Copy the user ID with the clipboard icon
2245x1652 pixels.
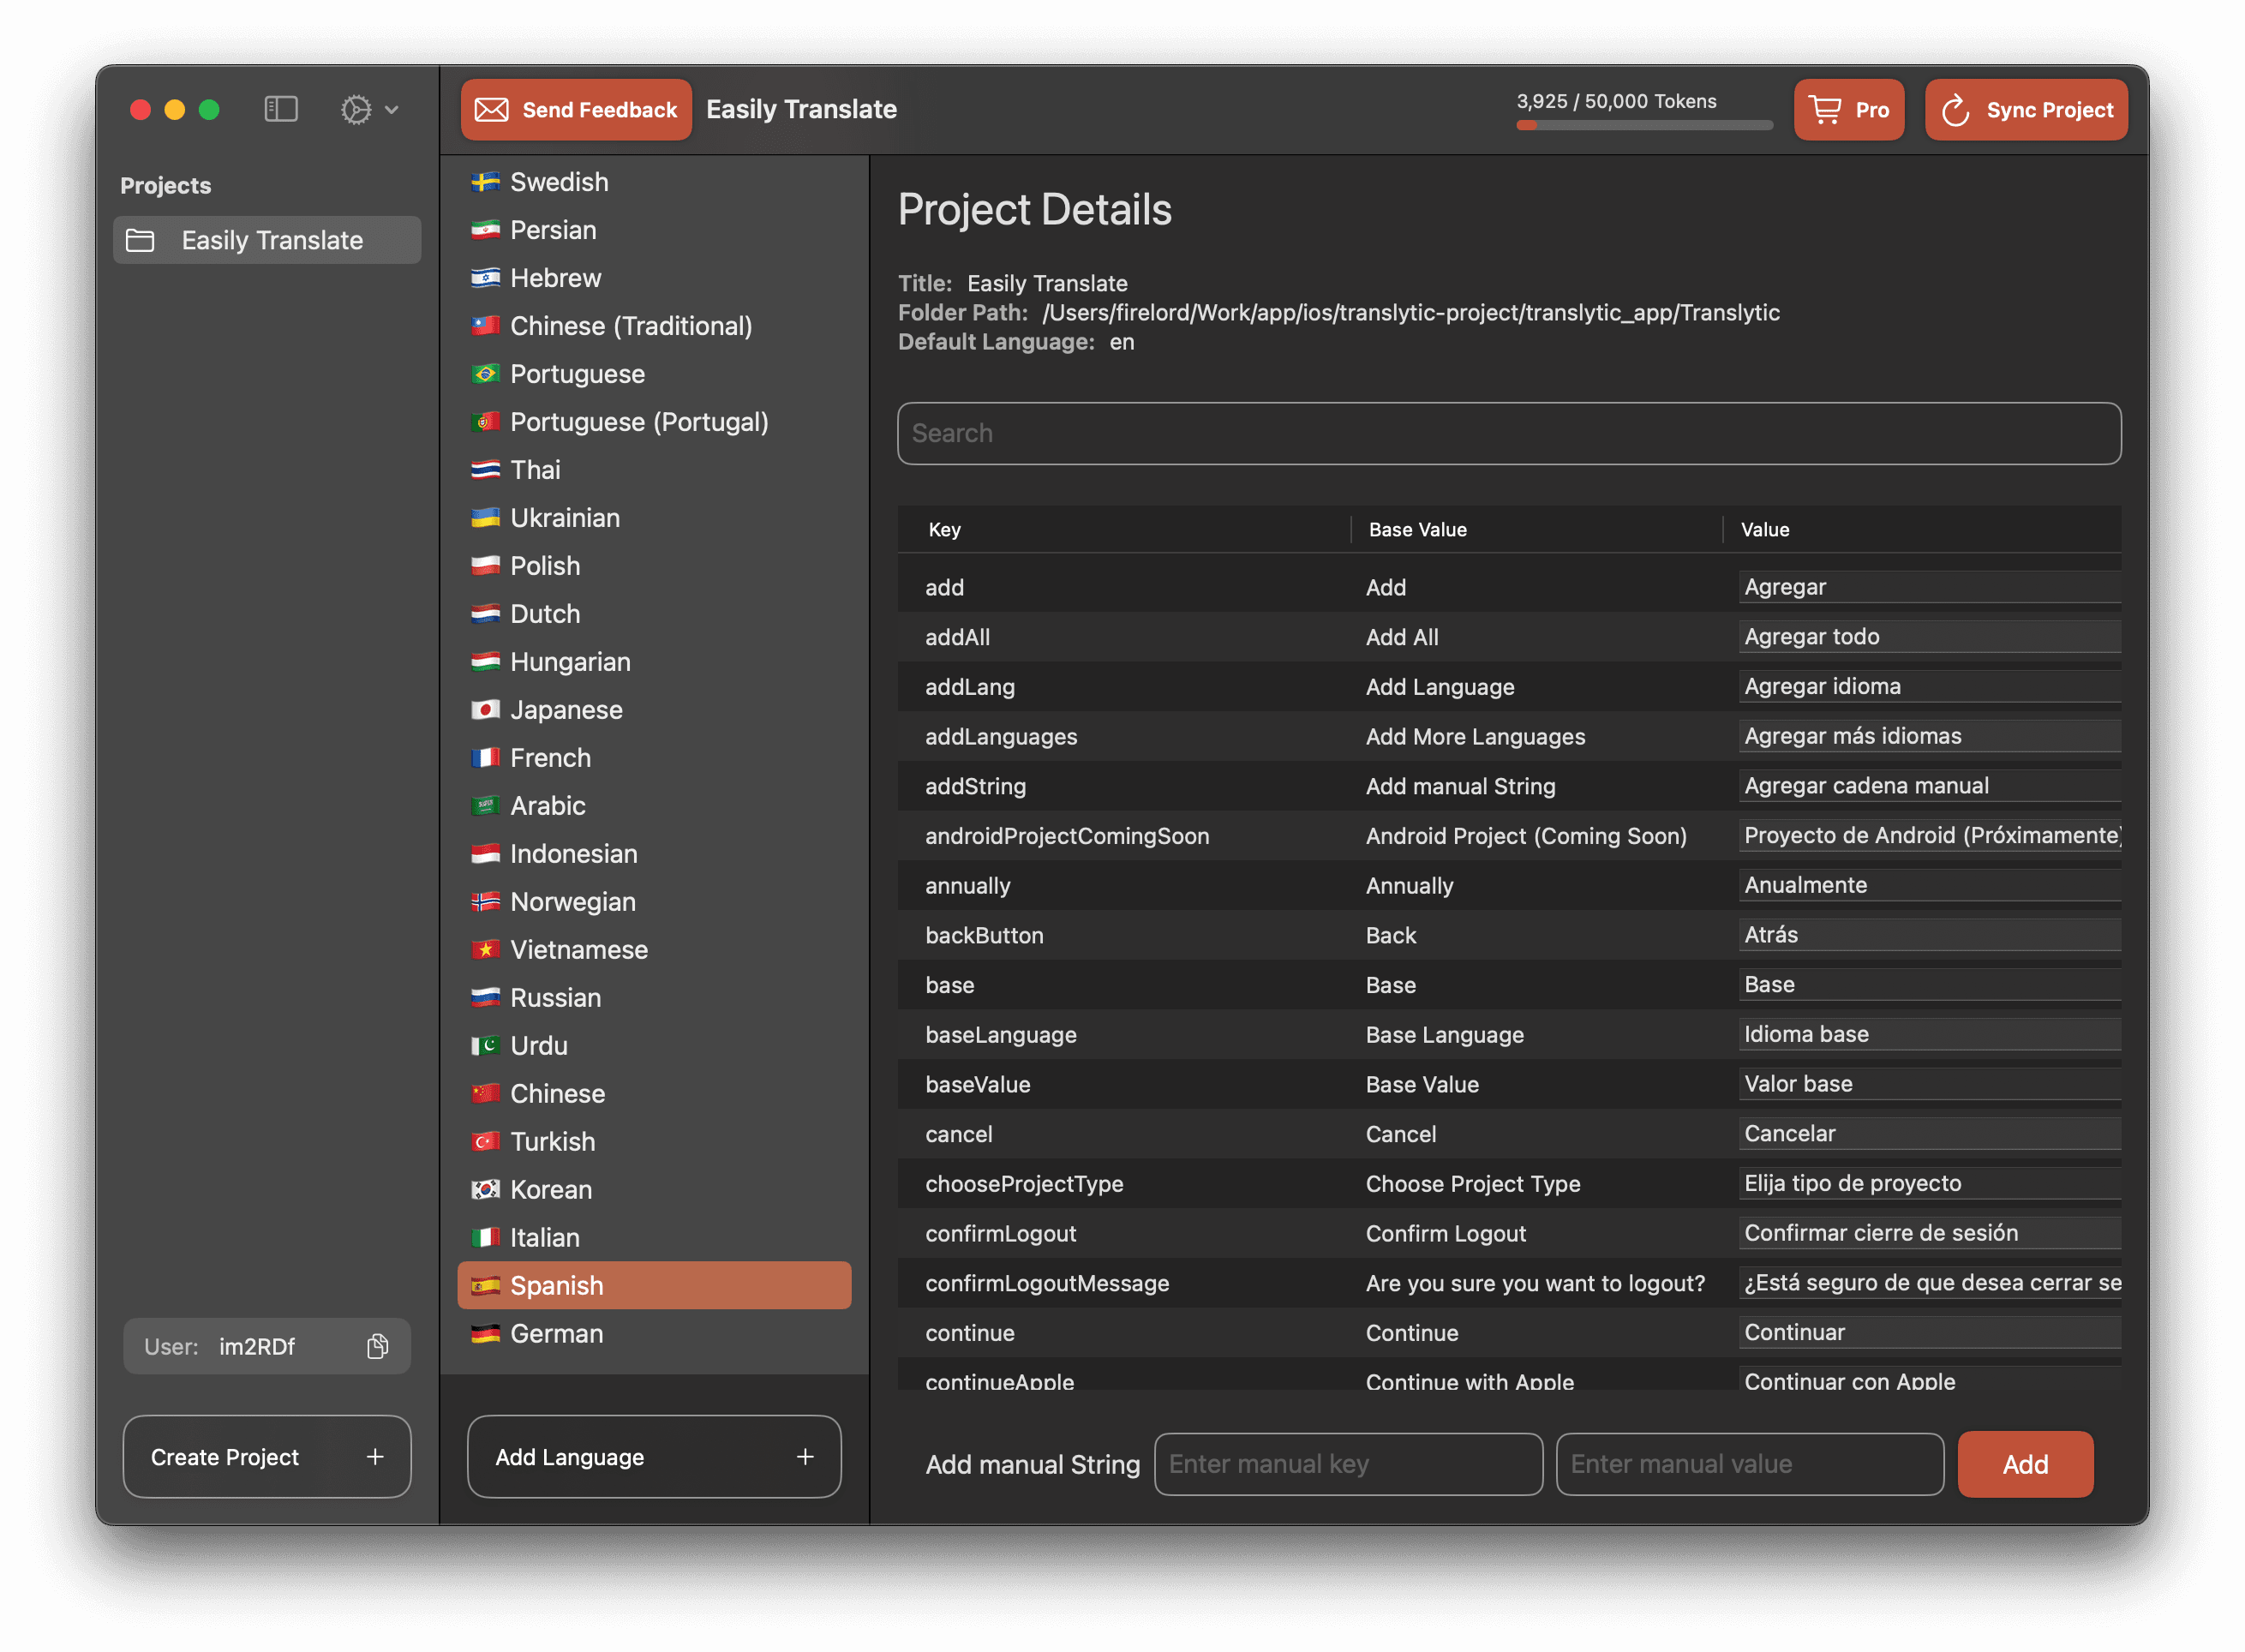click(377, 1346)
